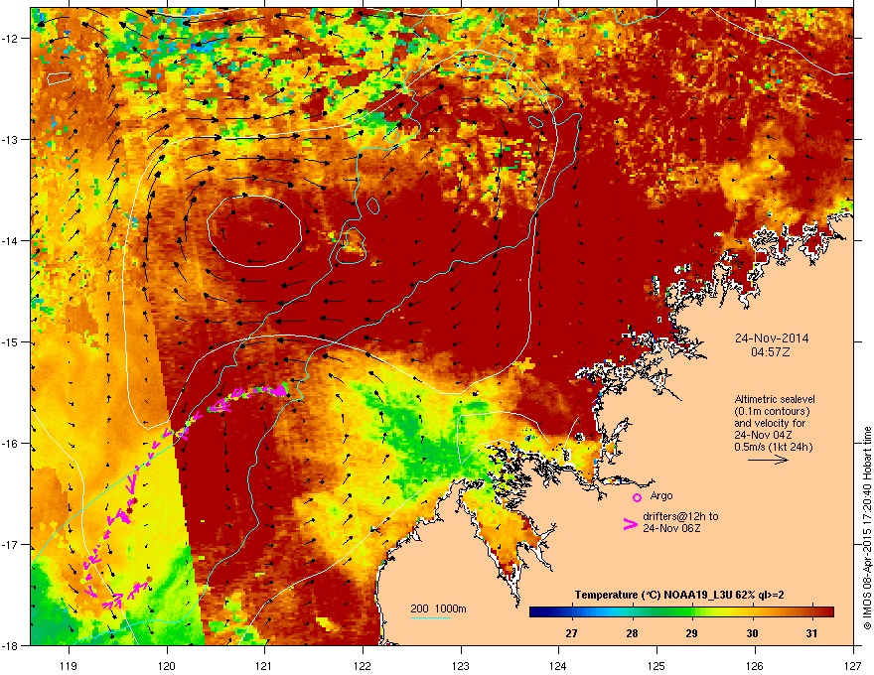Click the longitude axis label 123
Screen dimensions: 874x675
(461, 665)
